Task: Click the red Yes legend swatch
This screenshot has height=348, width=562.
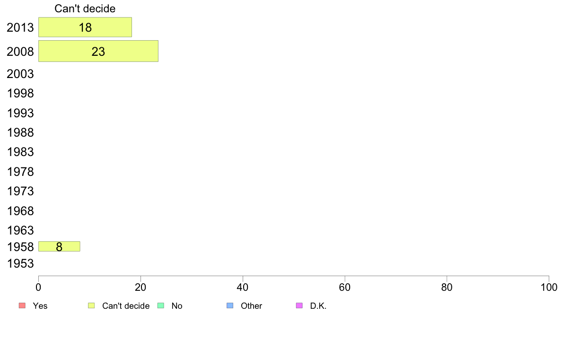Action: click(22, 306)
